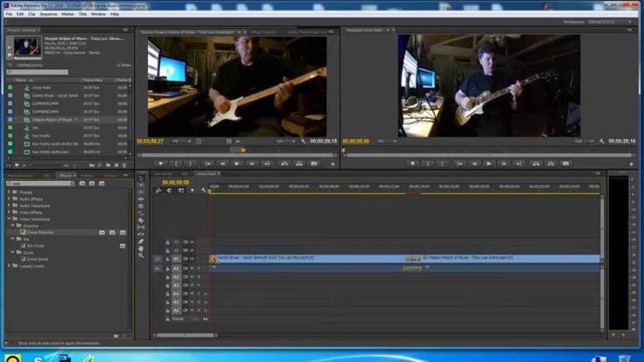Image resolution: width=644 pixels, height=362 pixels.
Task: Expand the Presets folder in Effects
Action: (9, 192)
